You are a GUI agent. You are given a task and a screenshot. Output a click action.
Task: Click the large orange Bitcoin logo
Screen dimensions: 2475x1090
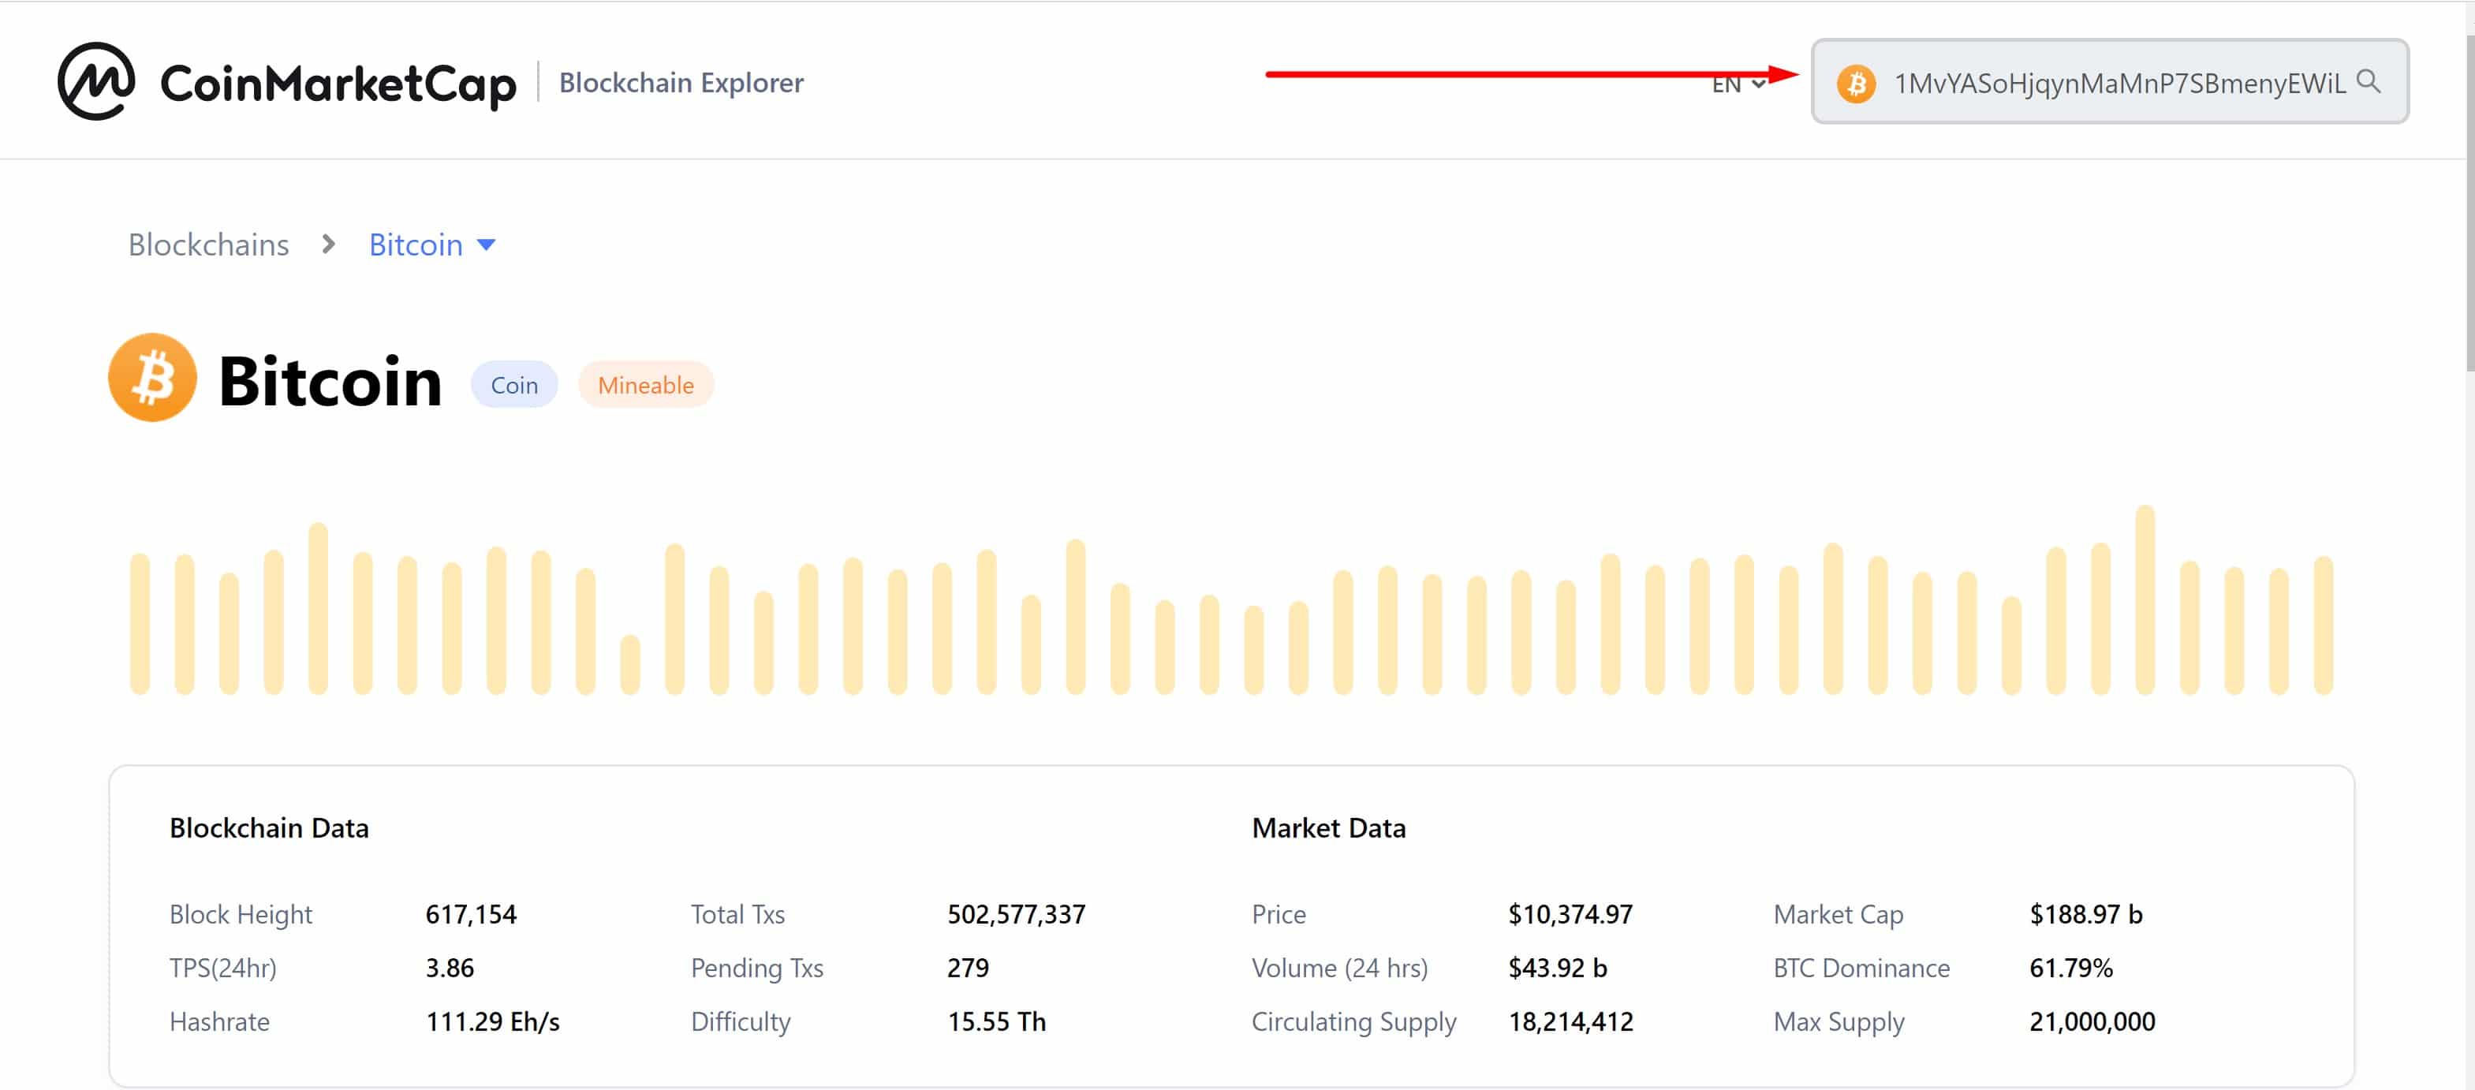(x=151, y=378)
